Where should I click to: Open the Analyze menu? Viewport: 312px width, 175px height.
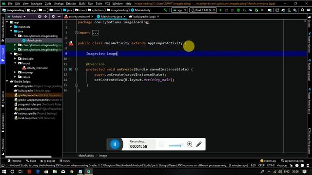58,3
